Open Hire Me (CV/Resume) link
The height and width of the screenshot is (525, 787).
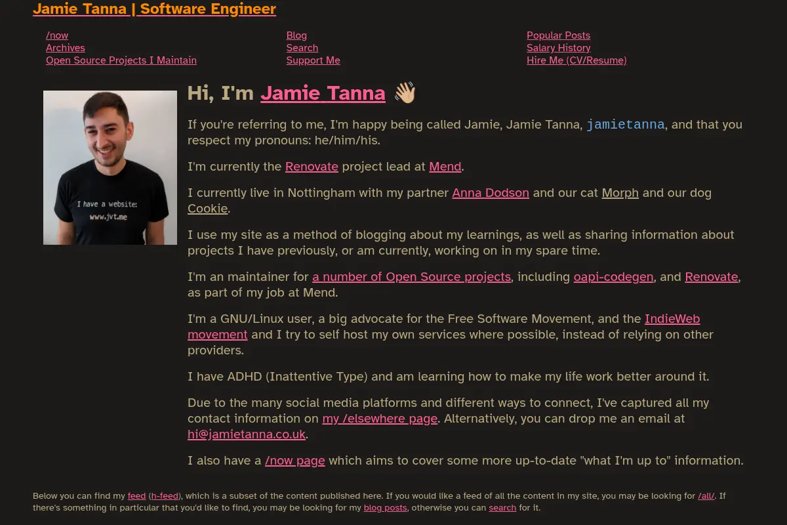576,60
